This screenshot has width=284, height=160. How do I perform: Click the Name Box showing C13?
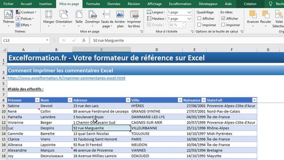point(25,40)
